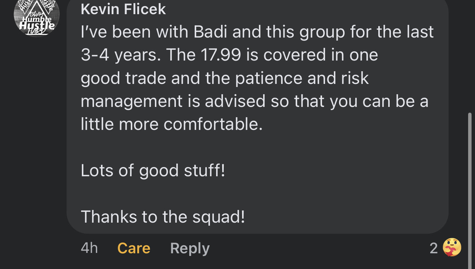This screenshot has width=475, height=269.
Task: Click the word Badi in the comment
Action: click(x=210, y=32)
